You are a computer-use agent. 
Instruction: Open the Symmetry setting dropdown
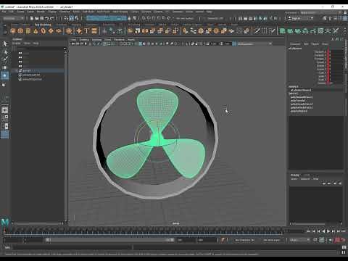coord(215,18)
